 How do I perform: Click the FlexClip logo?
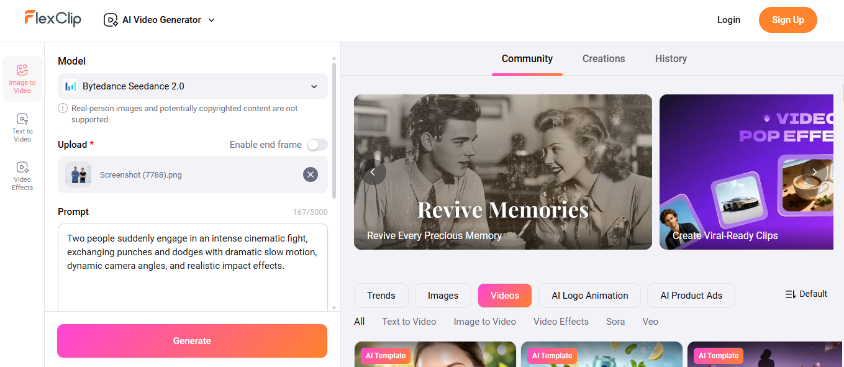click(x=53, y=19)
